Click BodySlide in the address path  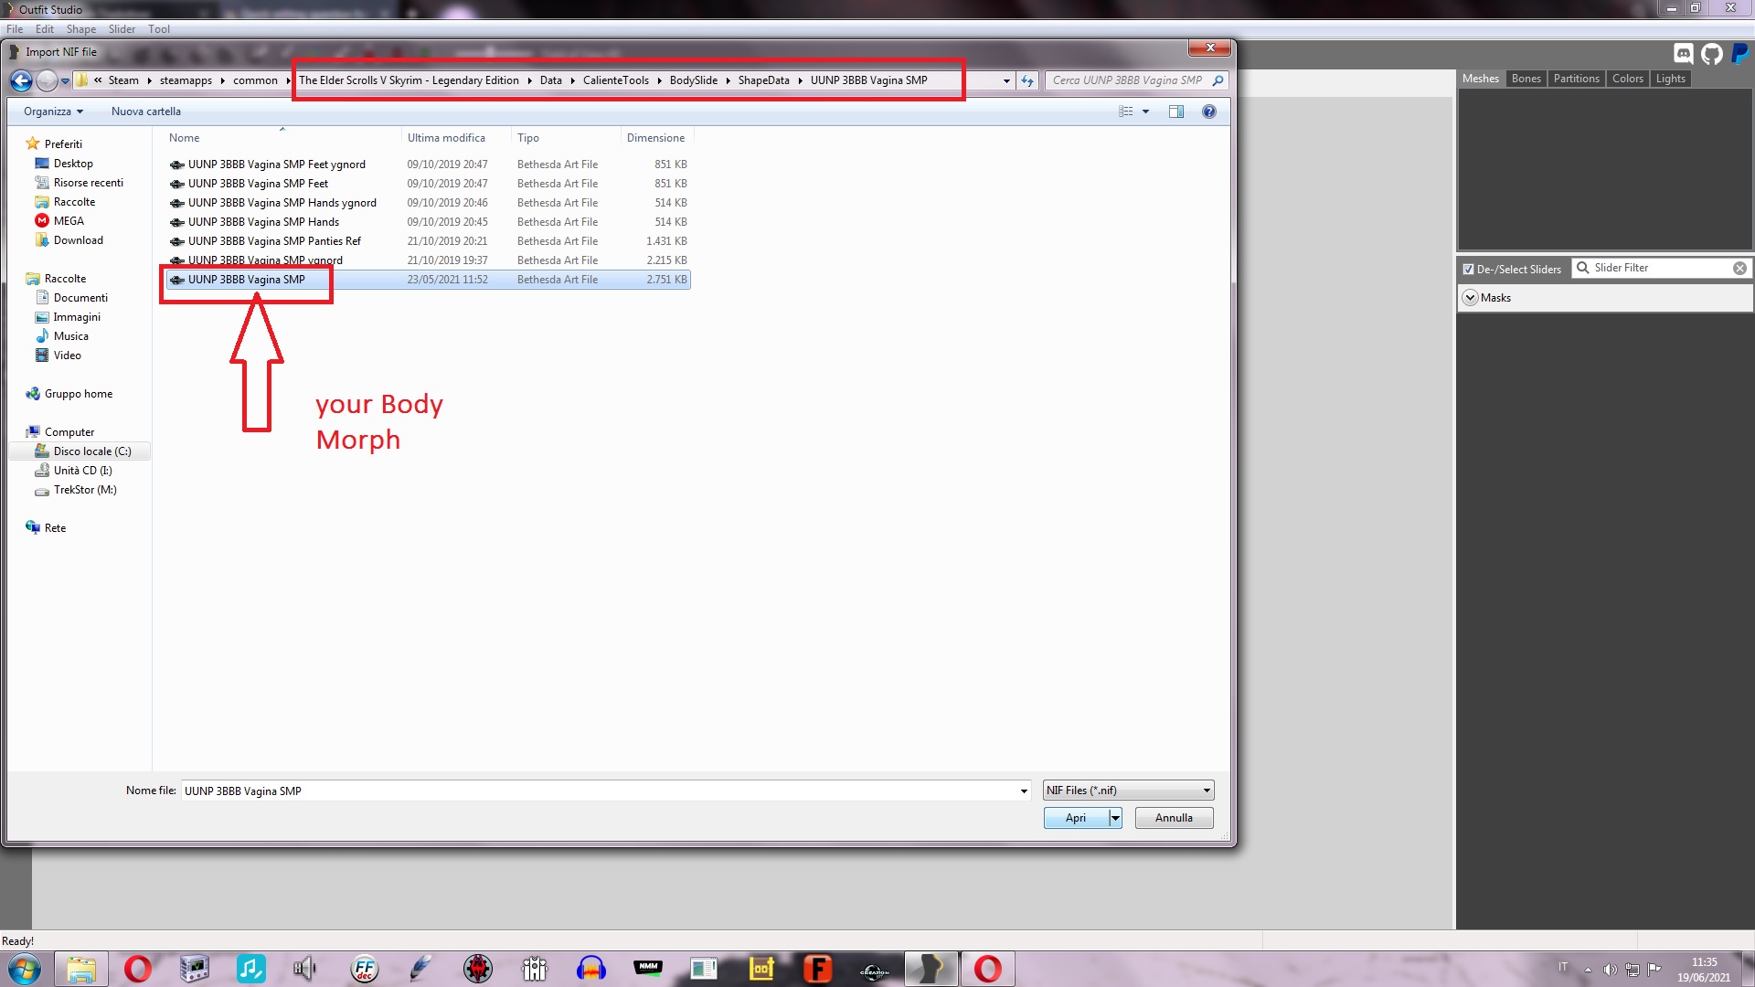point(693,80)
